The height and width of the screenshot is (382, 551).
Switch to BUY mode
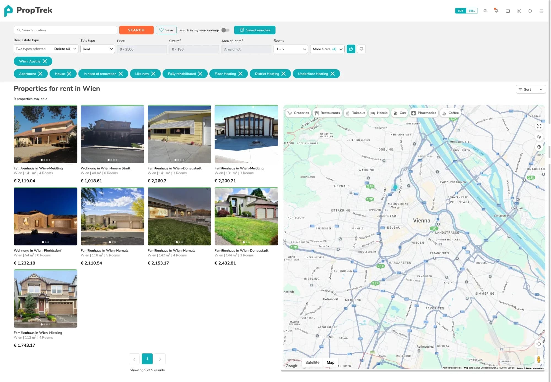(x=461, y=11)
